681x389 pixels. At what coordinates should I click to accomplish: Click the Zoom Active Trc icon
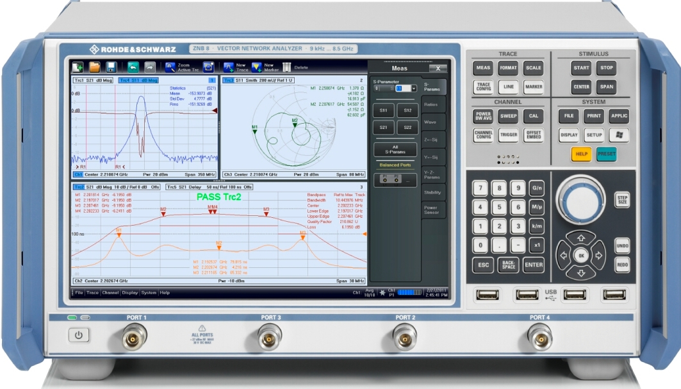tap(170, 66)
